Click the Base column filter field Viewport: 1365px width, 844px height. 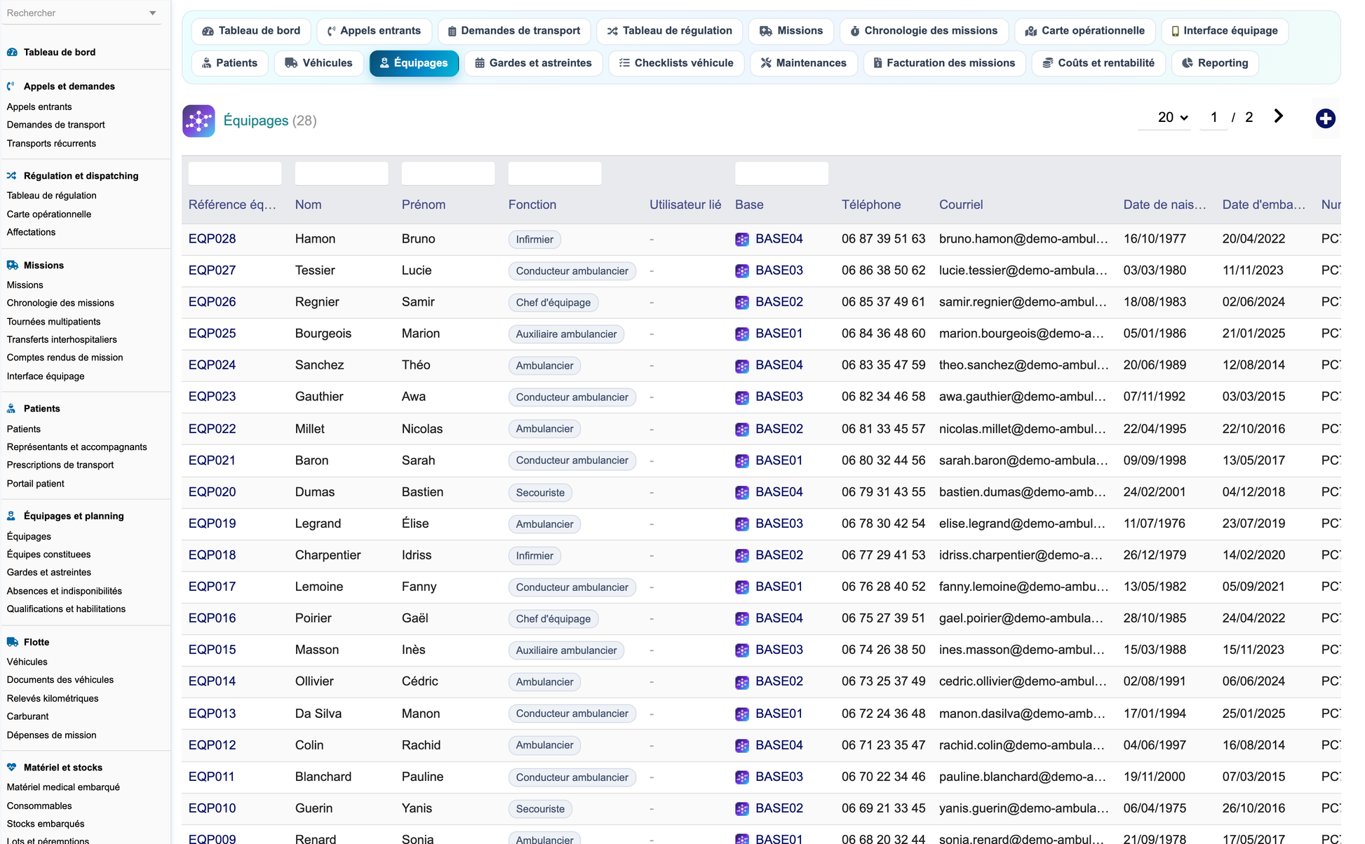781,173
